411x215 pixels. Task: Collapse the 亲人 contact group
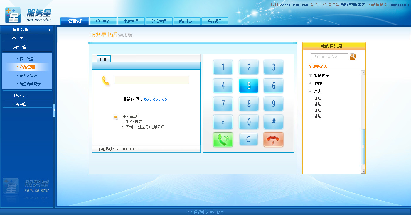click(x=310, y=92)
